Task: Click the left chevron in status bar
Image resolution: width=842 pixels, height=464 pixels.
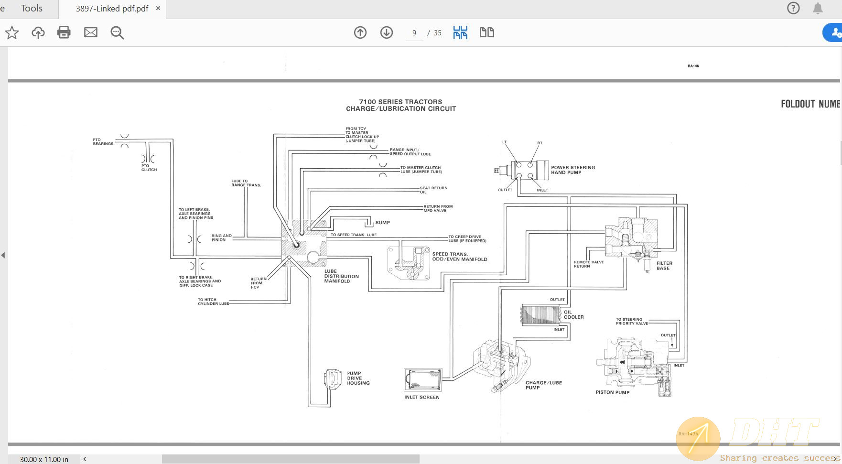Action: [x=85, y=459]
